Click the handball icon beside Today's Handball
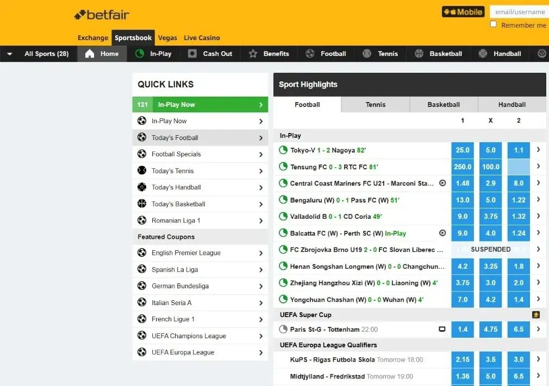The width and height of the screenshot is (549, 386). [142, 187]
